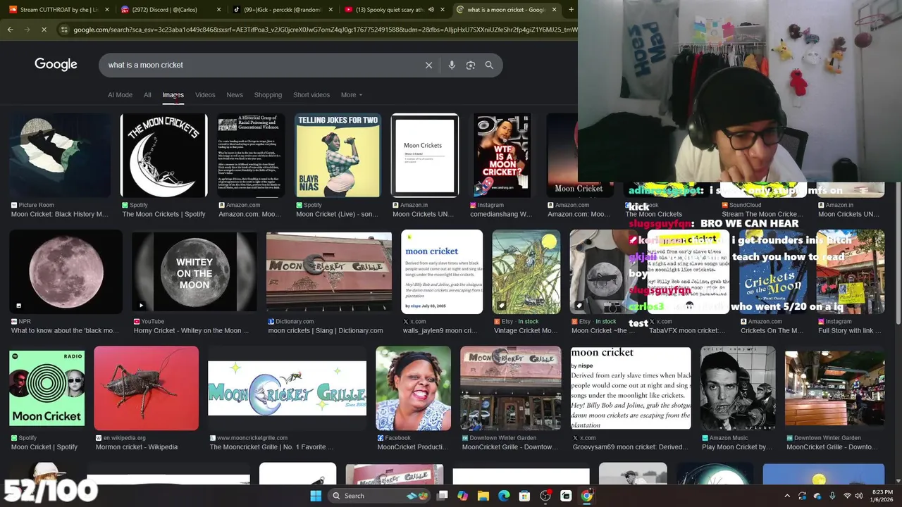Click 'Mormon cricket - Wikipedia' link

137,446
